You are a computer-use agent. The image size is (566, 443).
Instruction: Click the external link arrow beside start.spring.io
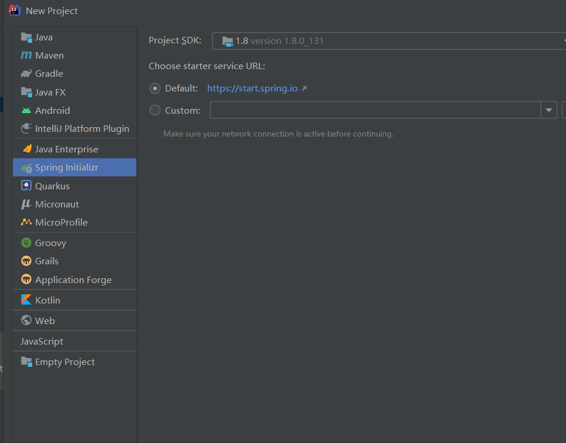[x=304, y=88]
